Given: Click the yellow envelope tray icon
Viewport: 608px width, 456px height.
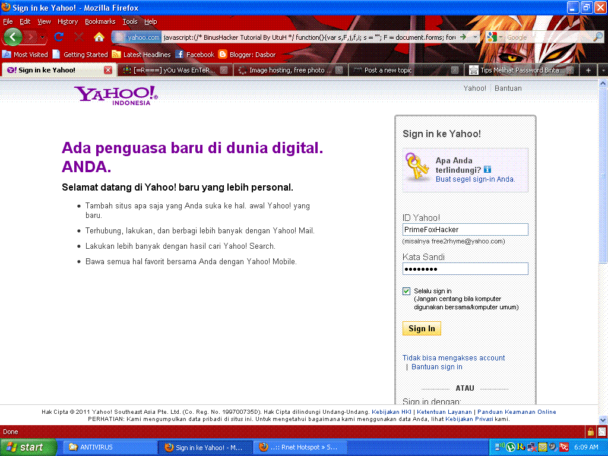Looking at the screenshot, I should (543, 447).
